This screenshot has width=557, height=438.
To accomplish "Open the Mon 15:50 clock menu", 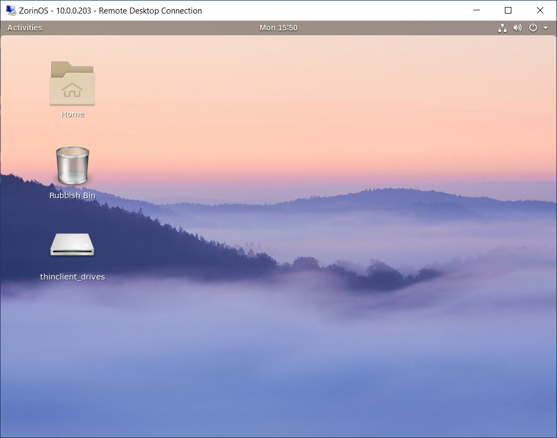I will pyautogui.click(x=278, y=28).
